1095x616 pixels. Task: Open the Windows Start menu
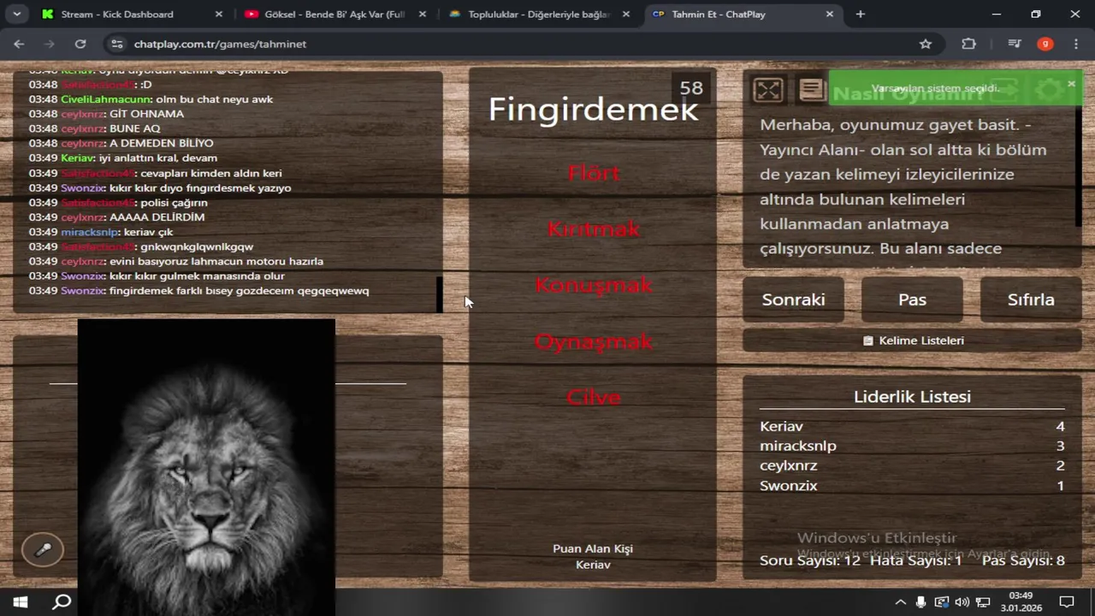(x=21, y=601)
